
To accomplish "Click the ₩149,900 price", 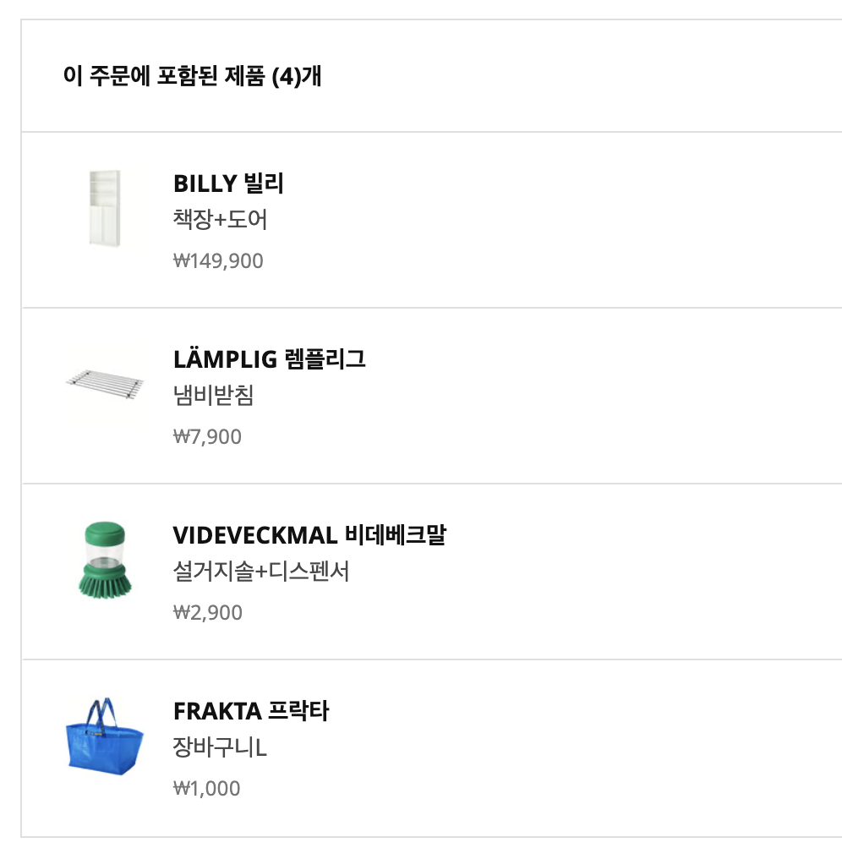I will coord(218,261).
